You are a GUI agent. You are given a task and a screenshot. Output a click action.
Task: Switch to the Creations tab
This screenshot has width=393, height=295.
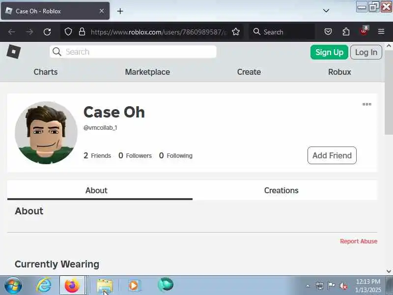pos(285,190)
